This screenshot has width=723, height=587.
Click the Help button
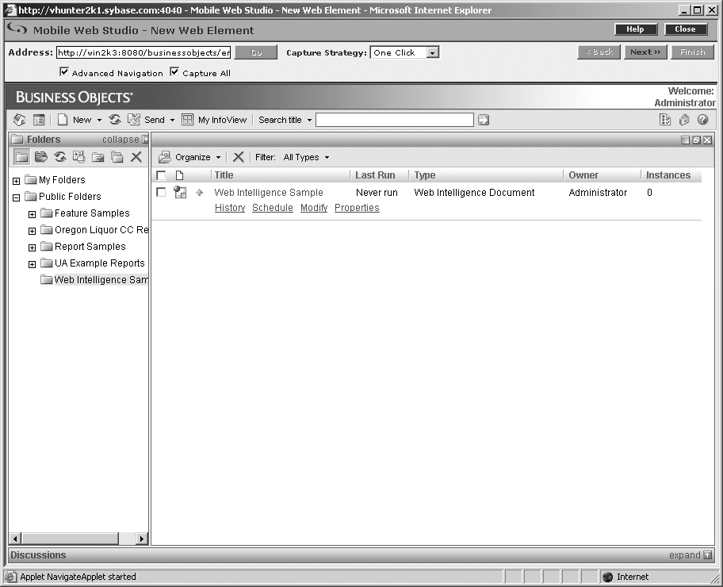tap(636, 29)
